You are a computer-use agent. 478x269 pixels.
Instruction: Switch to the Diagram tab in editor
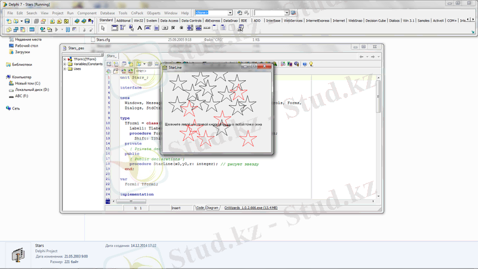click(x=212, y=208)
